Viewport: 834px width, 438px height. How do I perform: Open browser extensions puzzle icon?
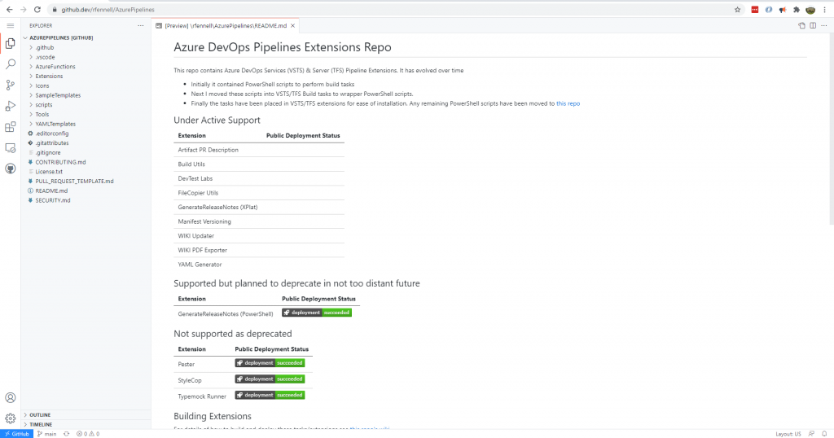[797, 10]
